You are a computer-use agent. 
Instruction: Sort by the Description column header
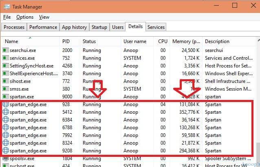coord(229,41)
